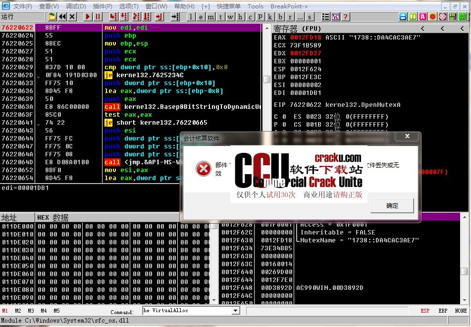
Task: Open executable modules via the 'e' button
Action: click(x=201, y=17)
